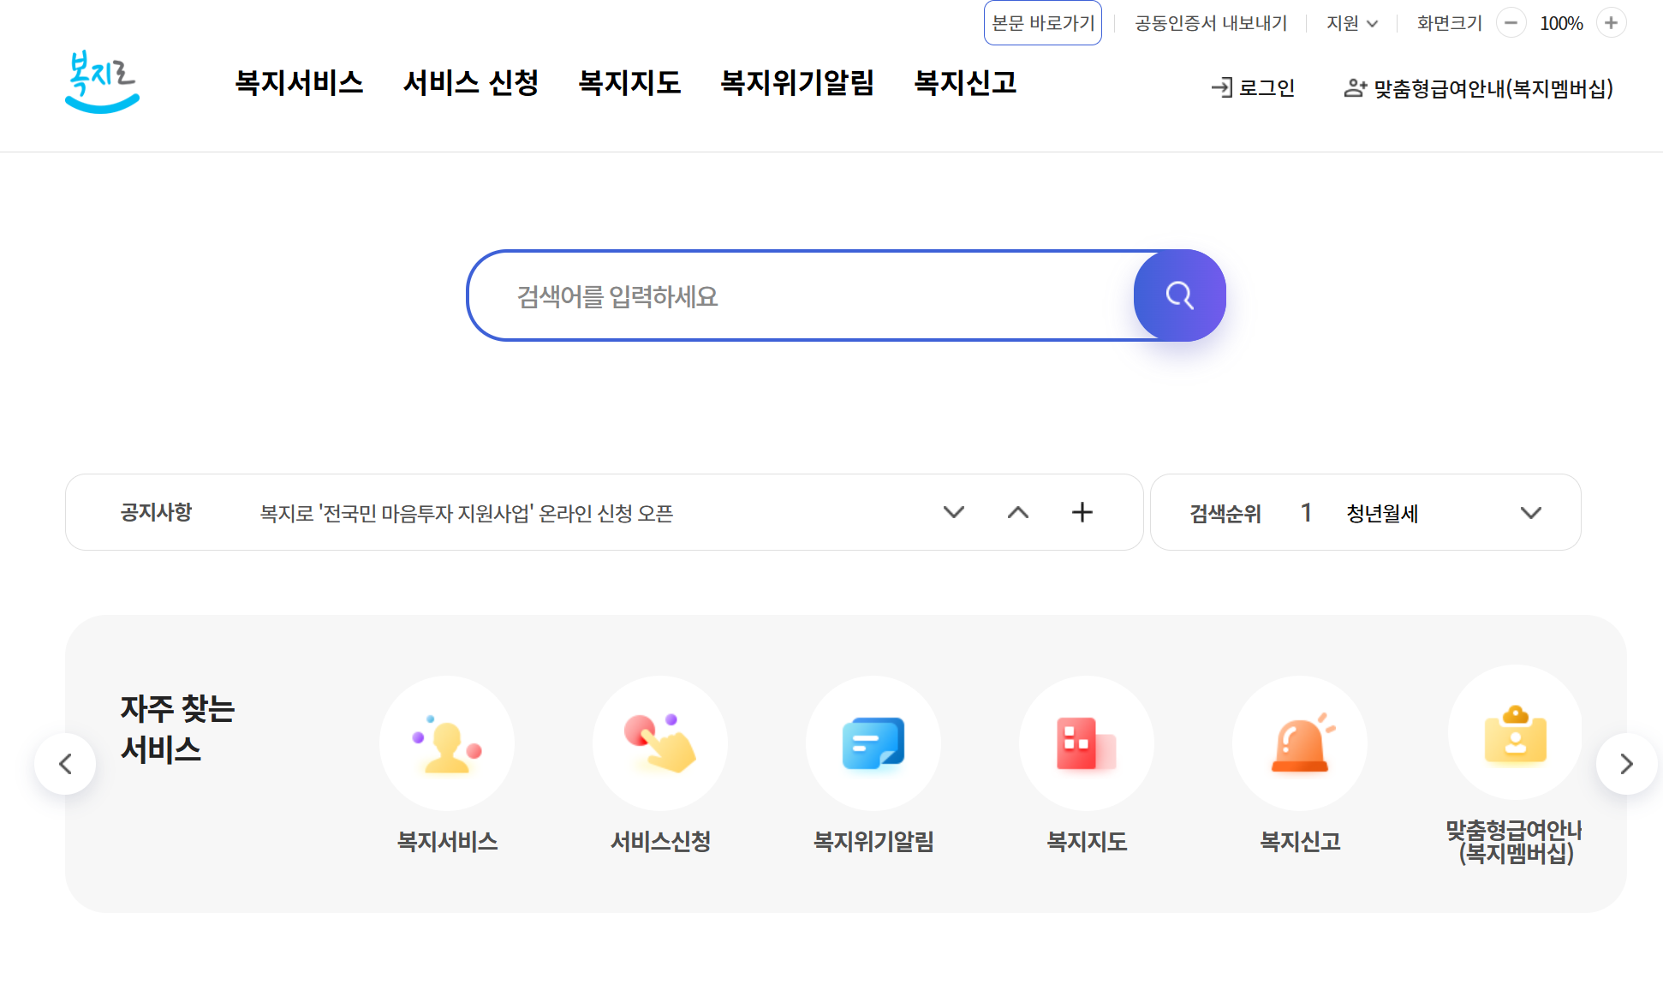Click the 복지로 logo

[x=102, y=81]
